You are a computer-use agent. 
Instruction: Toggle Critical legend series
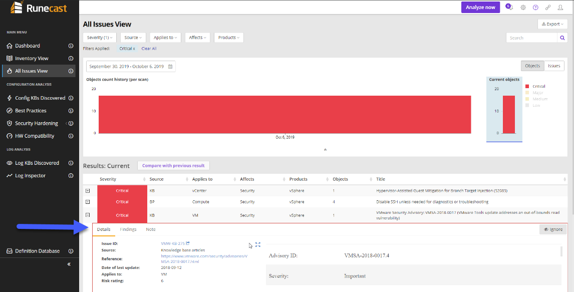tap(535, 86)
